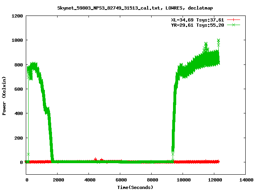Click the 0 x-axis tick label
Image resolution: width=254 pixels, height=191 pixels.
27,180
